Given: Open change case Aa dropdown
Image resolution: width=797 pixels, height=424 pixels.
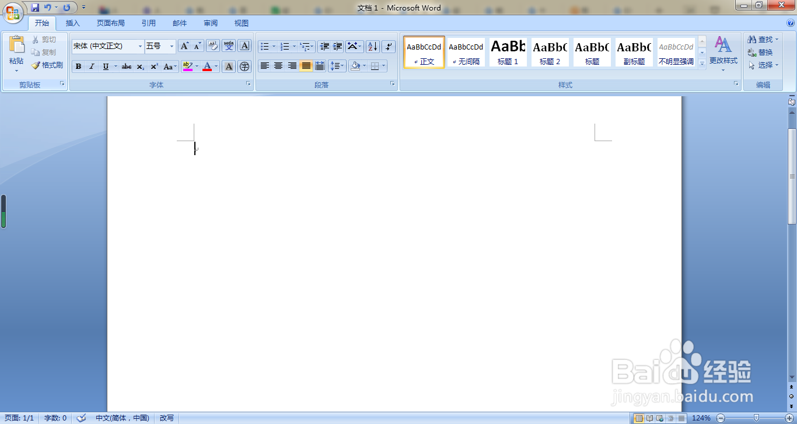Looking at the screenshot, I should tap(170, 66).
